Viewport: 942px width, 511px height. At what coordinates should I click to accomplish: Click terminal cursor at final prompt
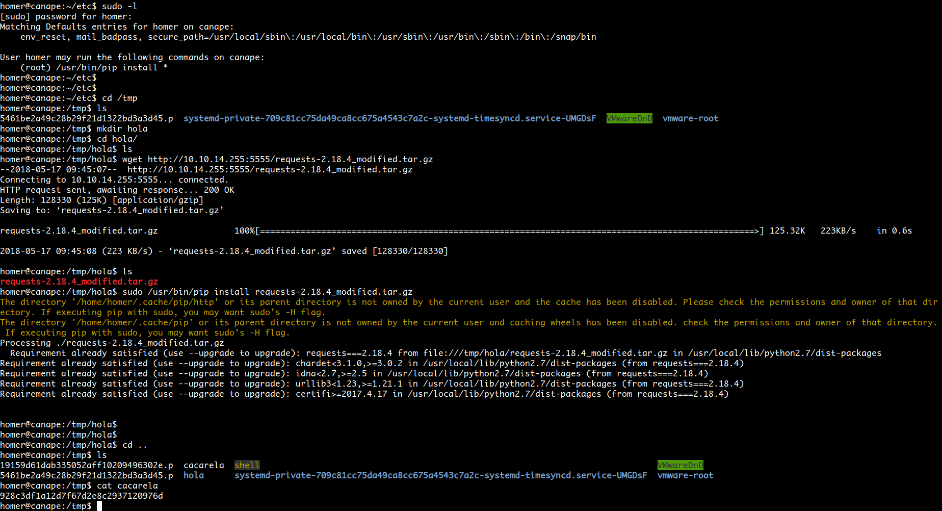99,506
